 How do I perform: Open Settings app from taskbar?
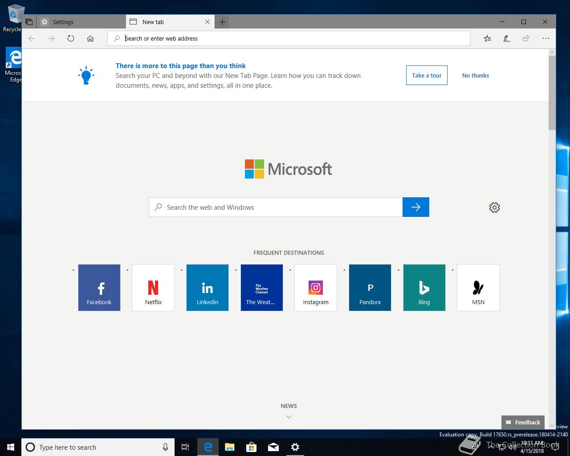point(295,448)
